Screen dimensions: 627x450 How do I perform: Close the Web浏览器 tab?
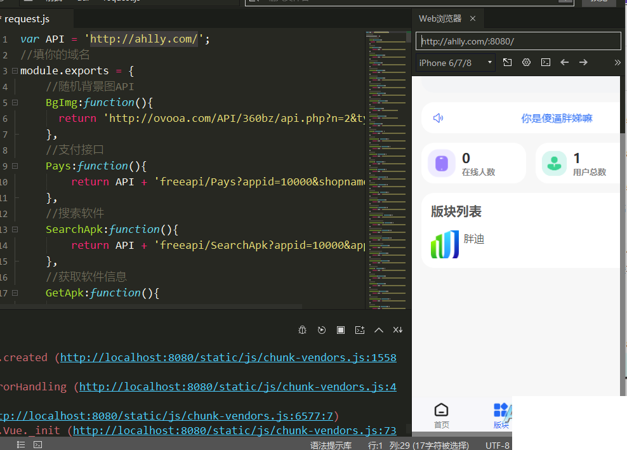pos(473,18)
